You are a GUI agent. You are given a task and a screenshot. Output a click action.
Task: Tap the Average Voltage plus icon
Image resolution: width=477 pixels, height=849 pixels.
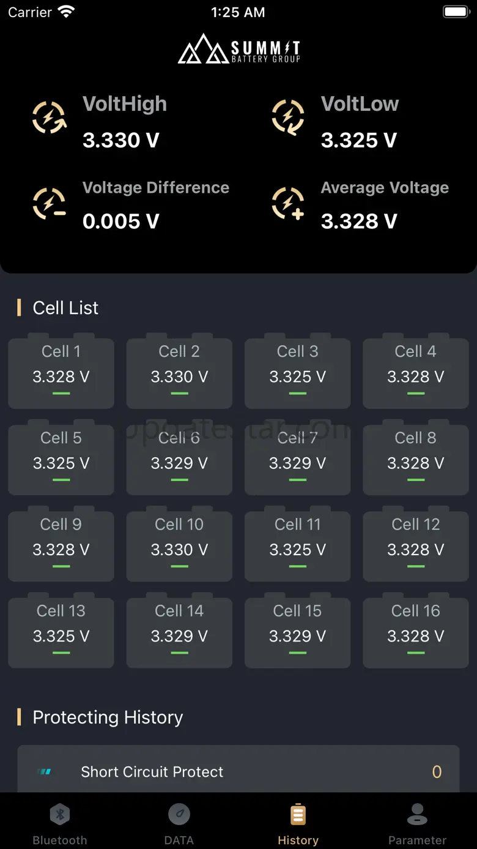click(288, 204)
